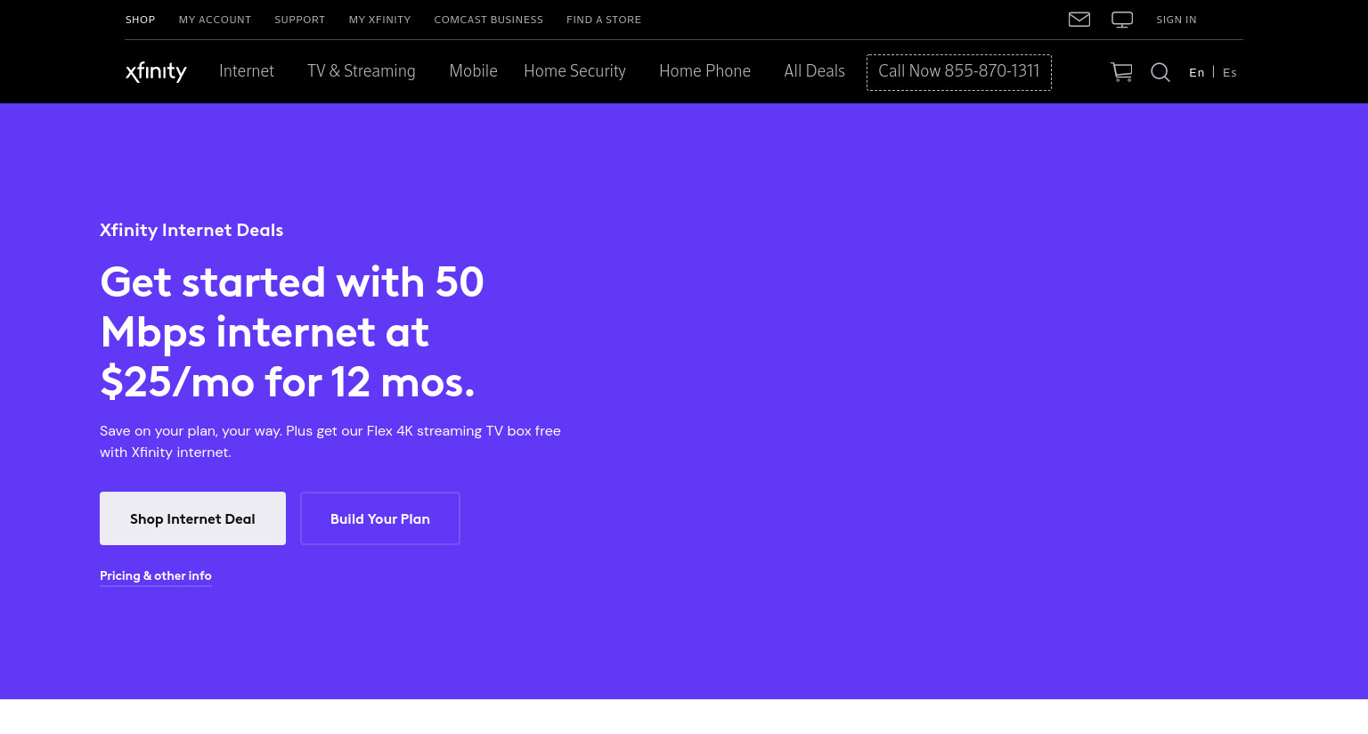Click the Shop Internet Deal button
The image size is (1368, 734).
(192, 518)
